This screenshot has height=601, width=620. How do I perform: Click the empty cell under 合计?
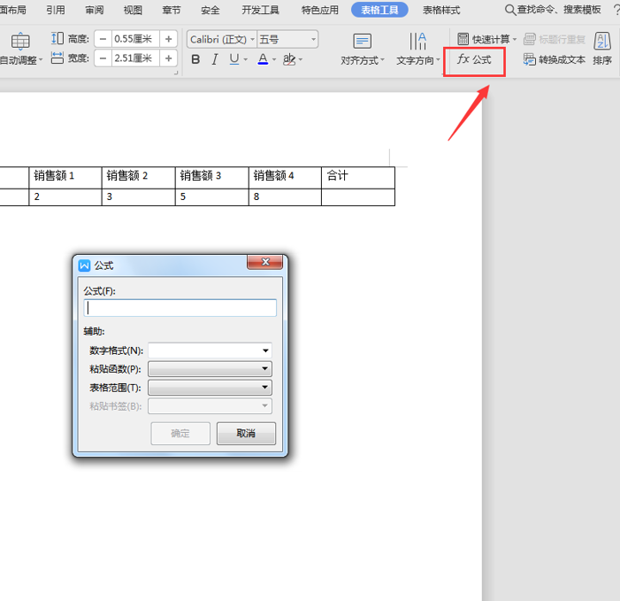(x=358, y=197)
